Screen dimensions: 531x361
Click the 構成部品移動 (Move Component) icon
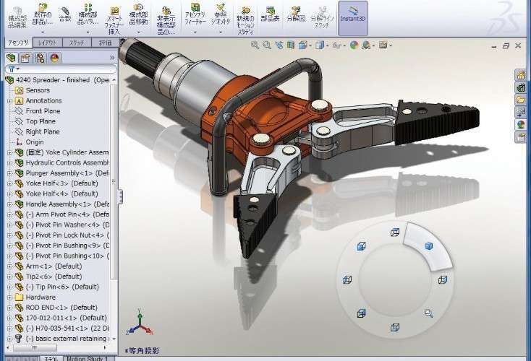[139, 18]
